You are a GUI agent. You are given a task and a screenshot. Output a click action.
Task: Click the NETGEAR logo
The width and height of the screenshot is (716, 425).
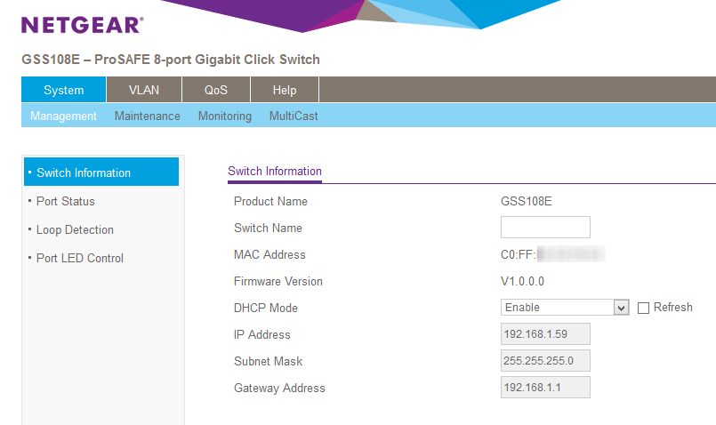point(82,25)
